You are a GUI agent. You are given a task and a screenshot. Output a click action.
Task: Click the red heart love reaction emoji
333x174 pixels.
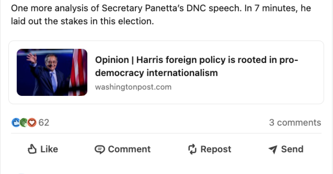tap(32, 122)
